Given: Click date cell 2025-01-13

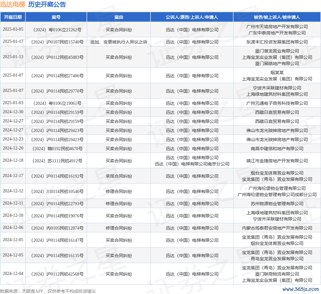Looking at the screenshot, I should coord(13,57).
